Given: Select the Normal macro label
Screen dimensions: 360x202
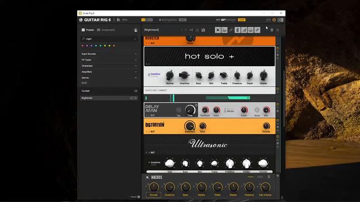Looking at the screenshot, I should point(154,195).
